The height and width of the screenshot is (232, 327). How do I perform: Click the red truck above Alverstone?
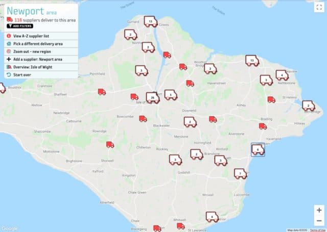click(213, 119)
